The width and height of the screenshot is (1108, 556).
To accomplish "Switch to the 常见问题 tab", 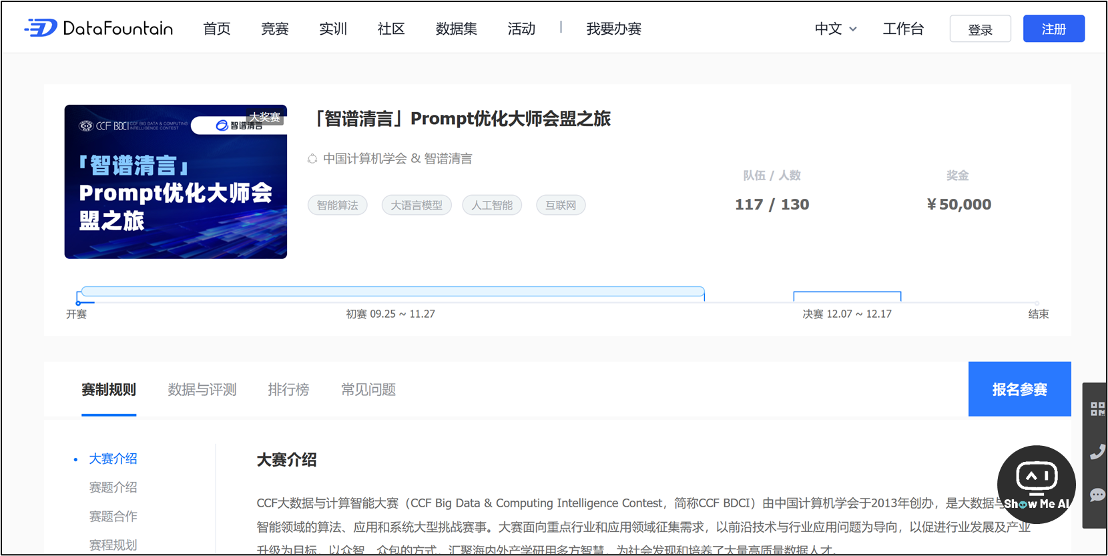I will (368, 390).
